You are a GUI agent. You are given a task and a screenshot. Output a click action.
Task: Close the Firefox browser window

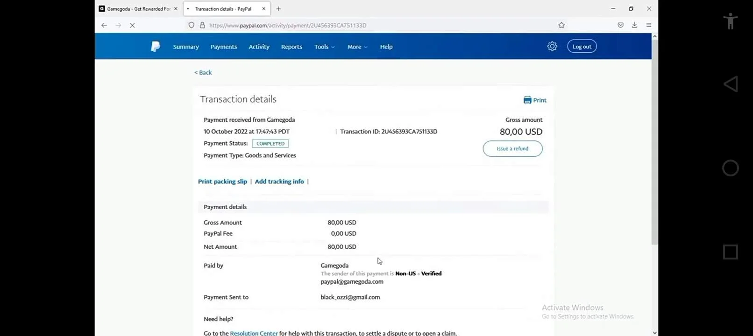pyautogui.click(x=649, y=8)
